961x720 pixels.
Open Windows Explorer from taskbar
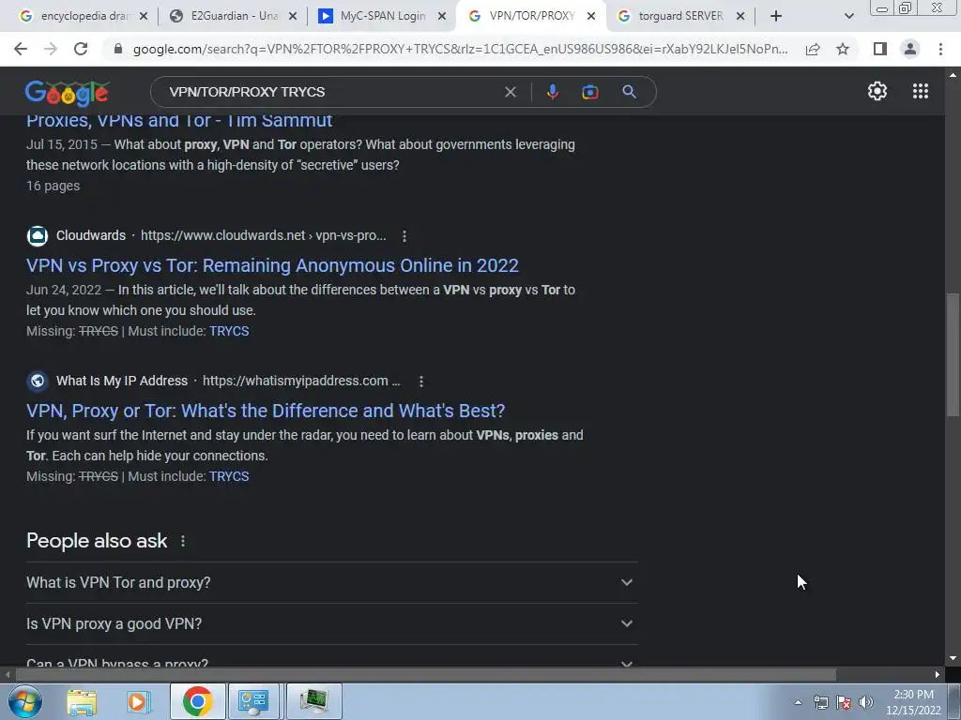click(x=82, y=701)
